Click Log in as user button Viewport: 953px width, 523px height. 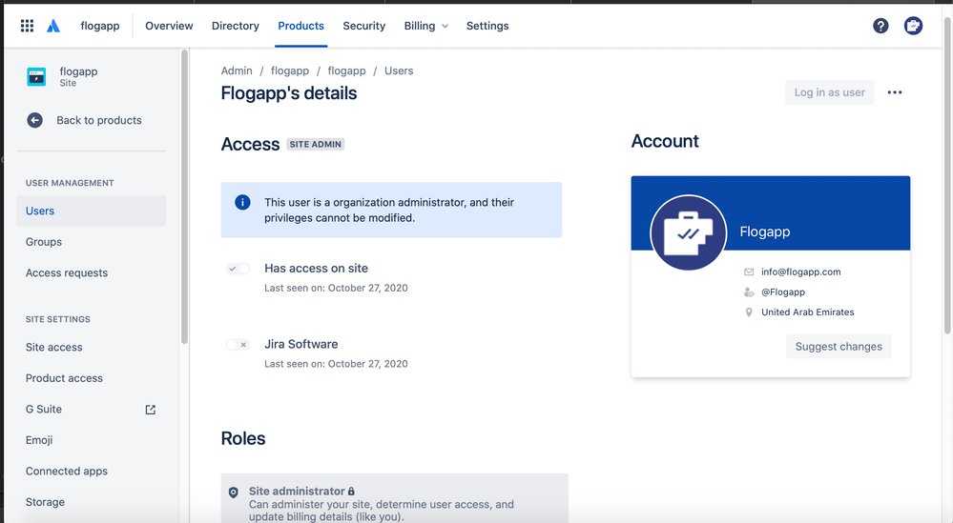click(x=830, y=92)
